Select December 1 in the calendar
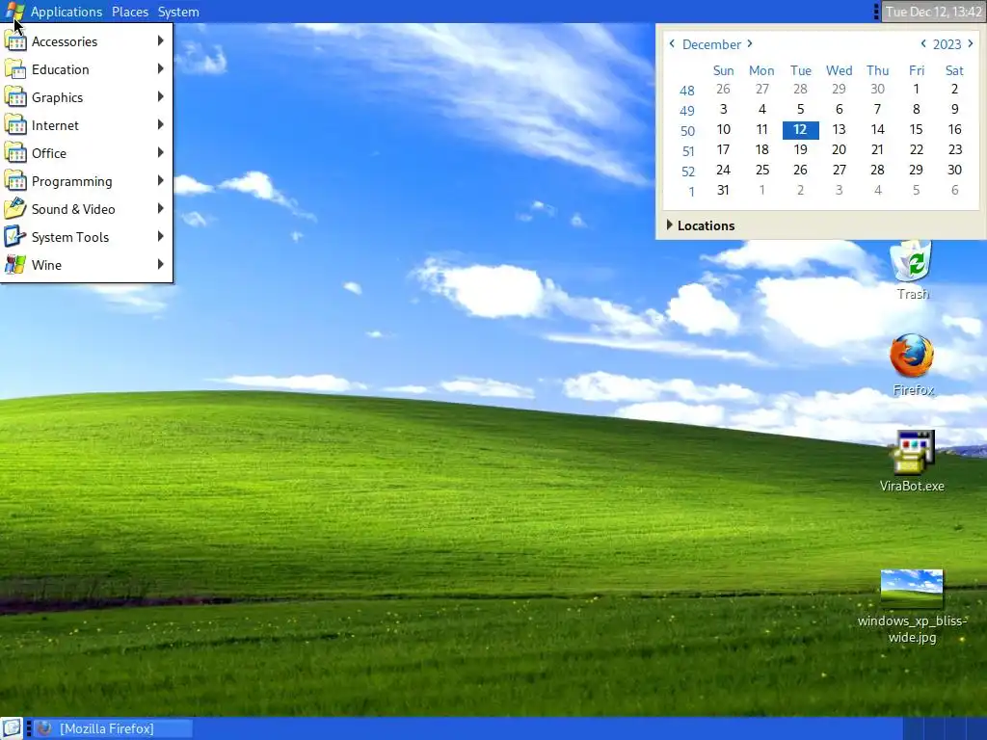Viewport: 987px width, 740px height. 917,89
